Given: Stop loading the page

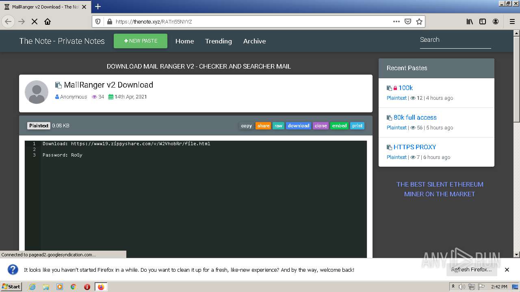Looking at the screenshot, I should click(35, 21).
